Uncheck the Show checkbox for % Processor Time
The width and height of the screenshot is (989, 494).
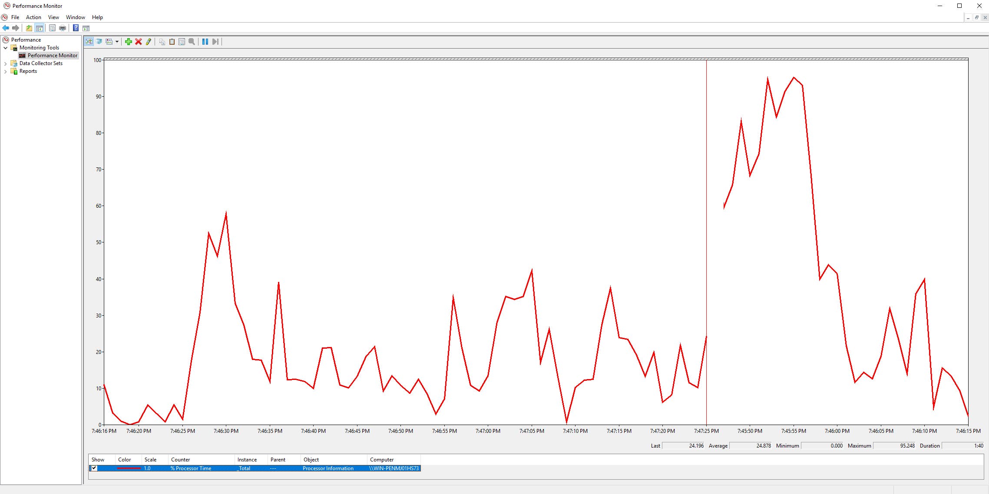[x=94, y=468]
